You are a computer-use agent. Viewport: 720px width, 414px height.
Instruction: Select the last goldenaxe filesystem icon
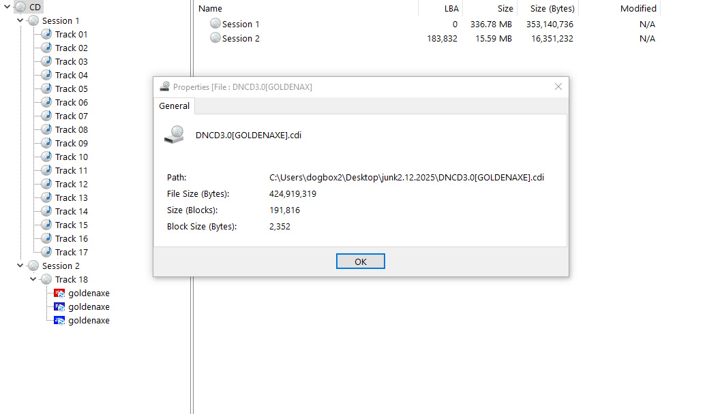pos(59,320)
